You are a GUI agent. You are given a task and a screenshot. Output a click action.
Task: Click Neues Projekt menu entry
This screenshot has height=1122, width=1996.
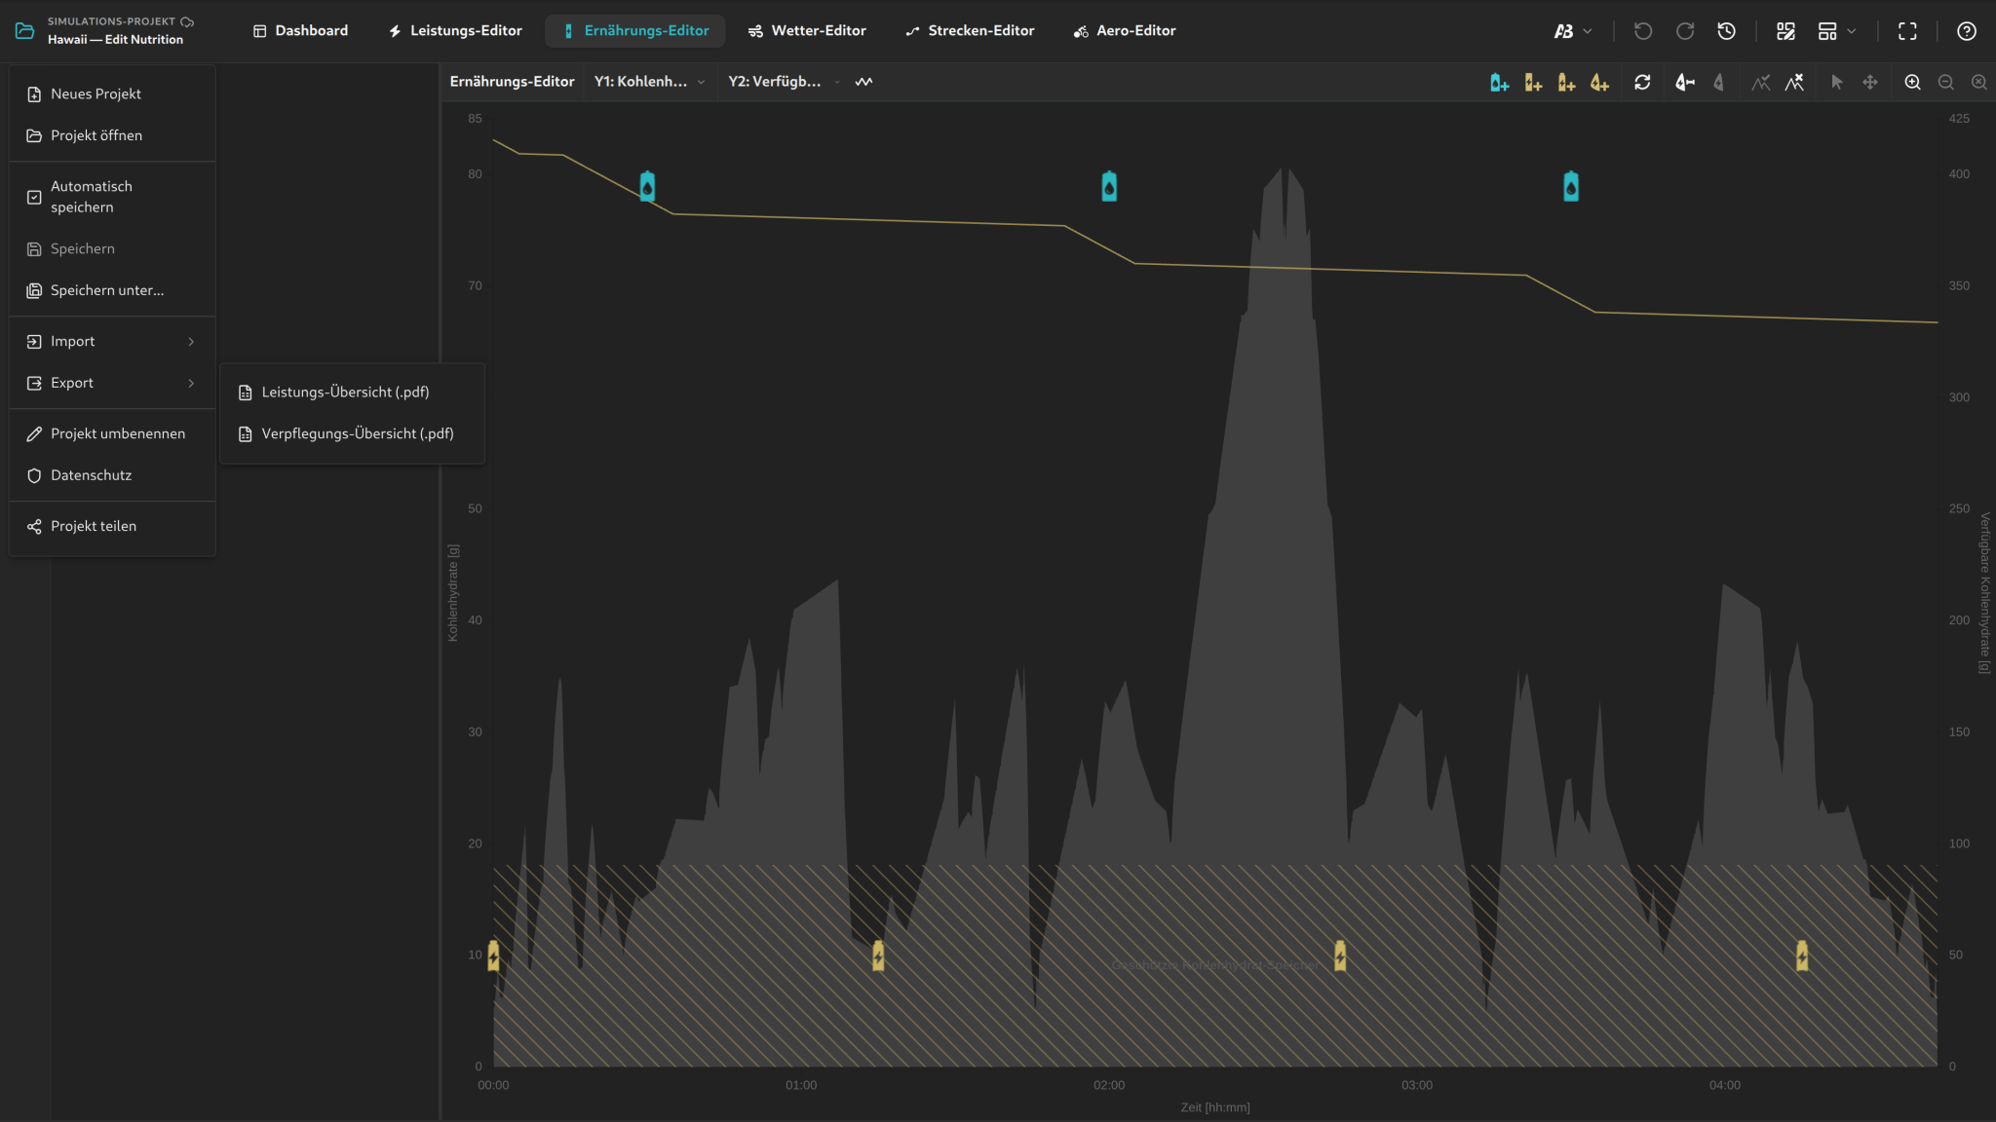click(112, 94)
